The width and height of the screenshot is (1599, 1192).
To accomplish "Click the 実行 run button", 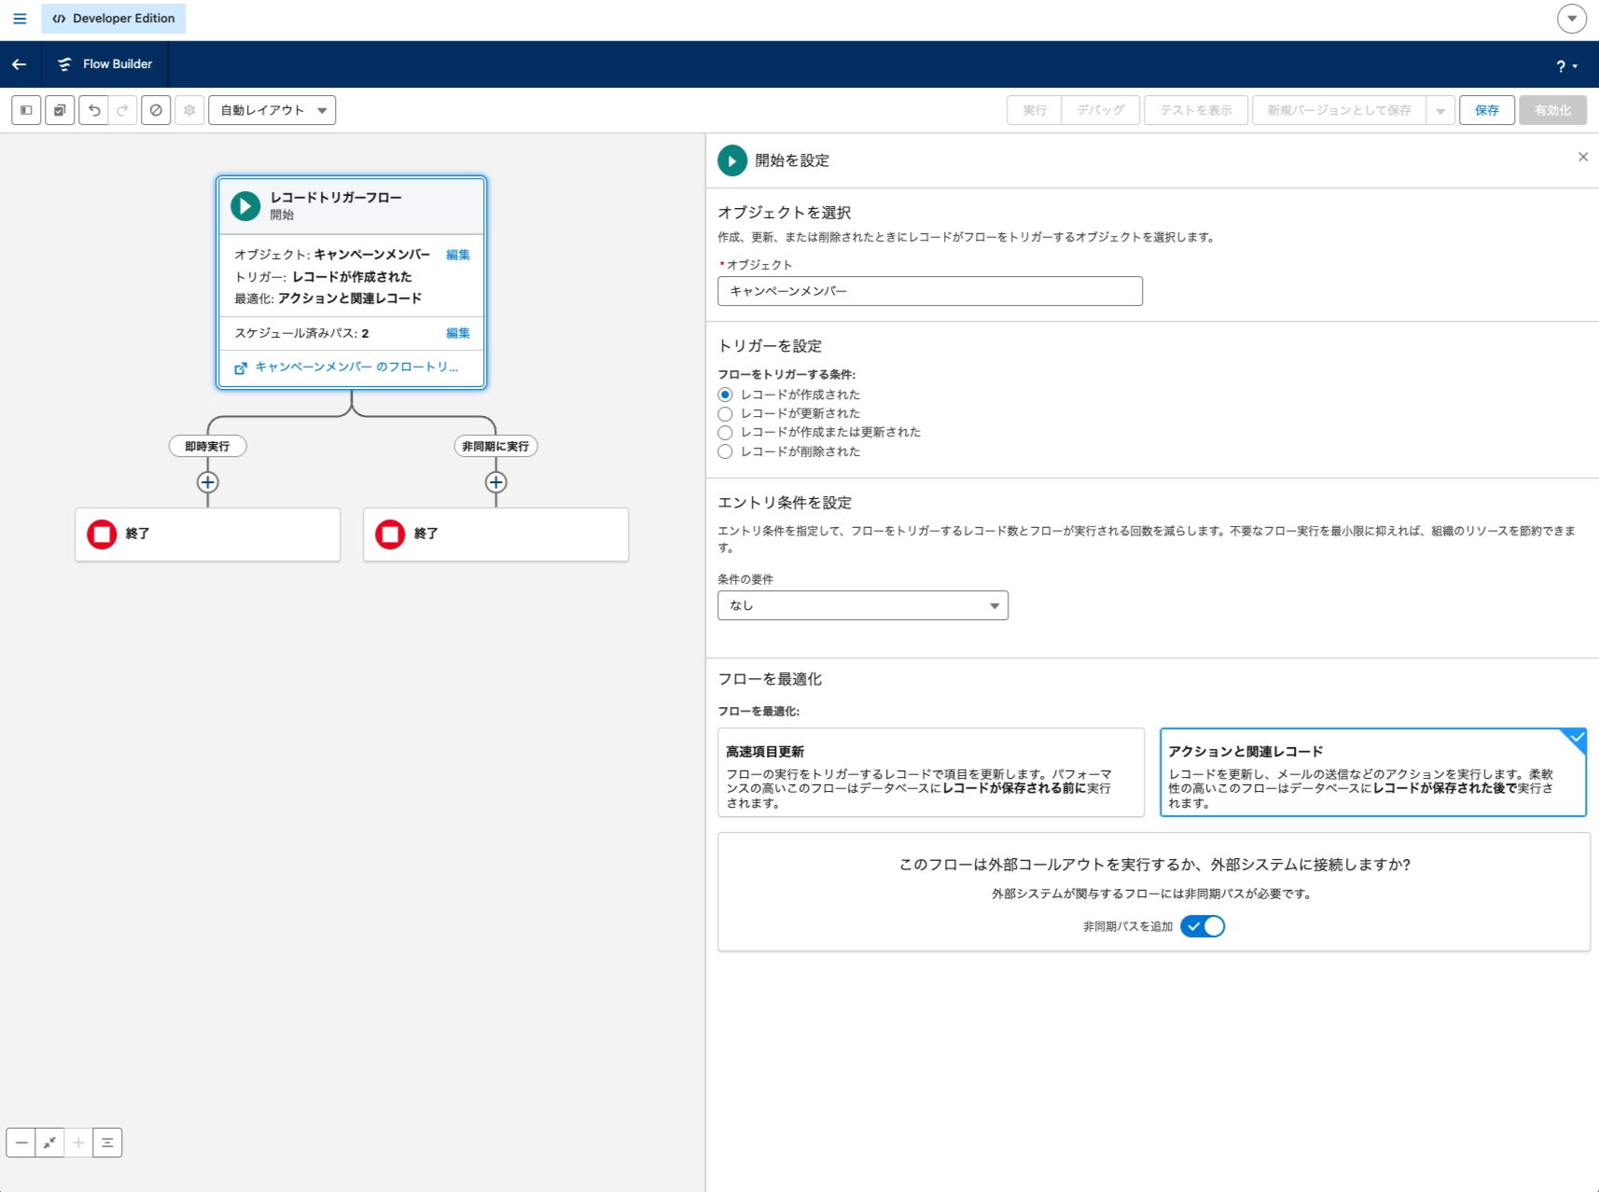I will (x=1035, y=110).
